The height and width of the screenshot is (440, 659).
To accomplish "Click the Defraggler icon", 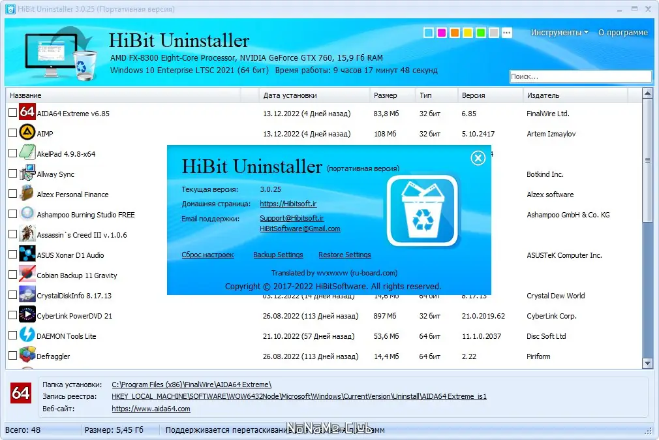I will click(27, 355).
